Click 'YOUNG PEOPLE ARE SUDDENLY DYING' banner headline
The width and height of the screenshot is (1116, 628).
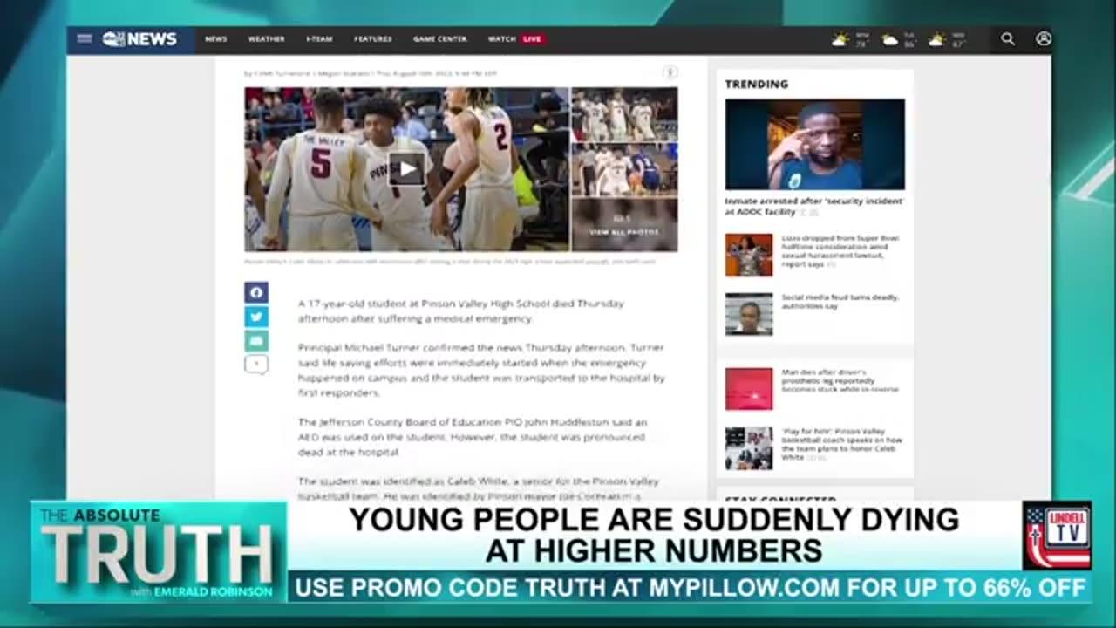(x=654, y=535)
